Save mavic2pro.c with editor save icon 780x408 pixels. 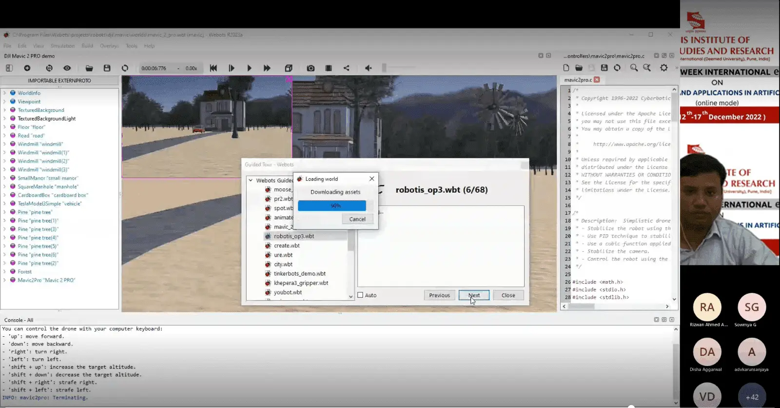pyautogui.click(x=604, y=68)
